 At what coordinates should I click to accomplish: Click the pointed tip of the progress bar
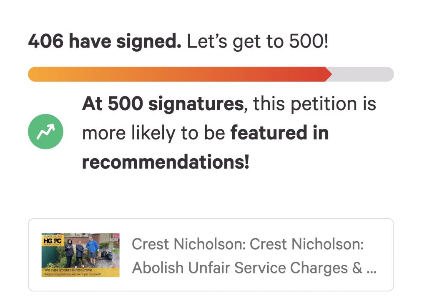(329, 74)
